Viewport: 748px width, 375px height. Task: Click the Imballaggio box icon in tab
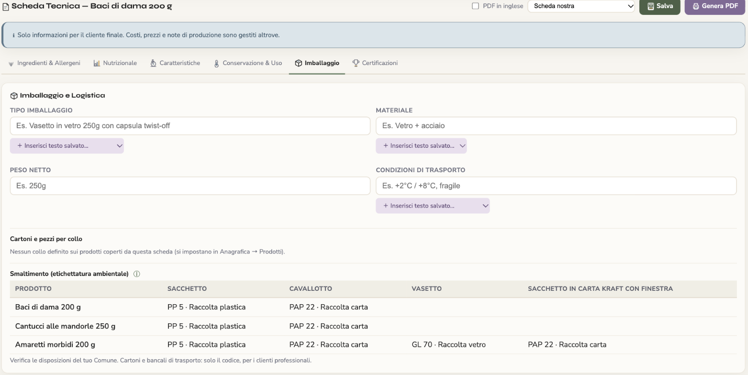tap(299, 63)
